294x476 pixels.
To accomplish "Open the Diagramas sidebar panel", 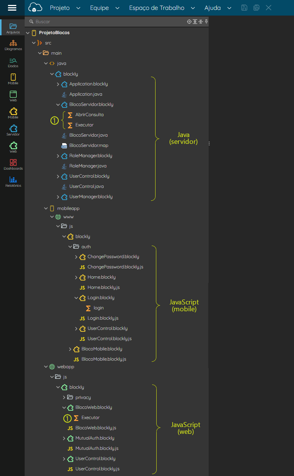I will [x=13, y=45].
